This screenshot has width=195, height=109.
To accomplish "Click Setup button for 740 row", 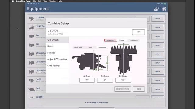I will click(x=158, y=90).
